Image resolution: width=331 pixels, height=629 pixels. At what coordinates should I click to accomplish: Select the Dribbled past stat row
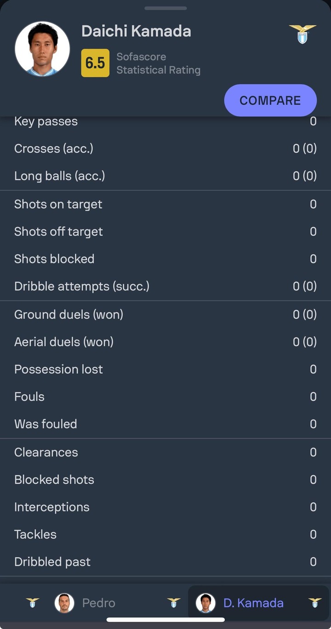pos(165,562)
